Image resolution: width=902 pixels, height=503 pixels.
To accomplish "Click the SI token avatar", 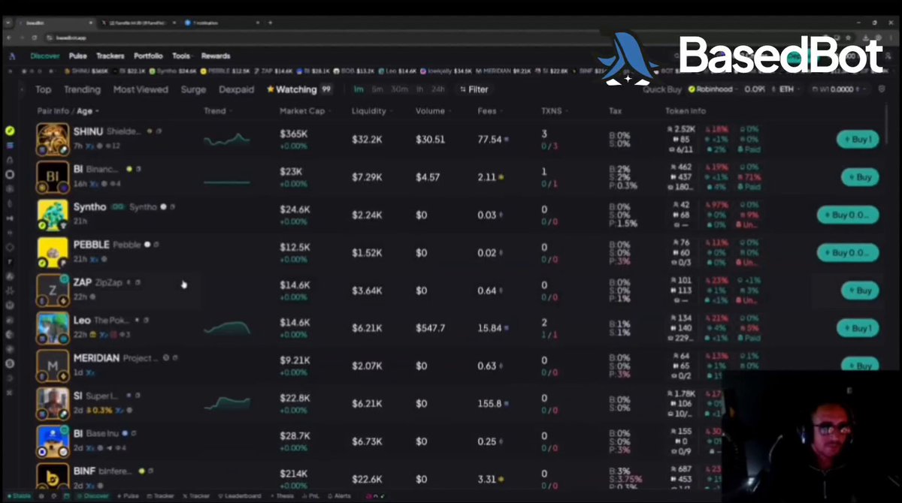I will [53, 404].
